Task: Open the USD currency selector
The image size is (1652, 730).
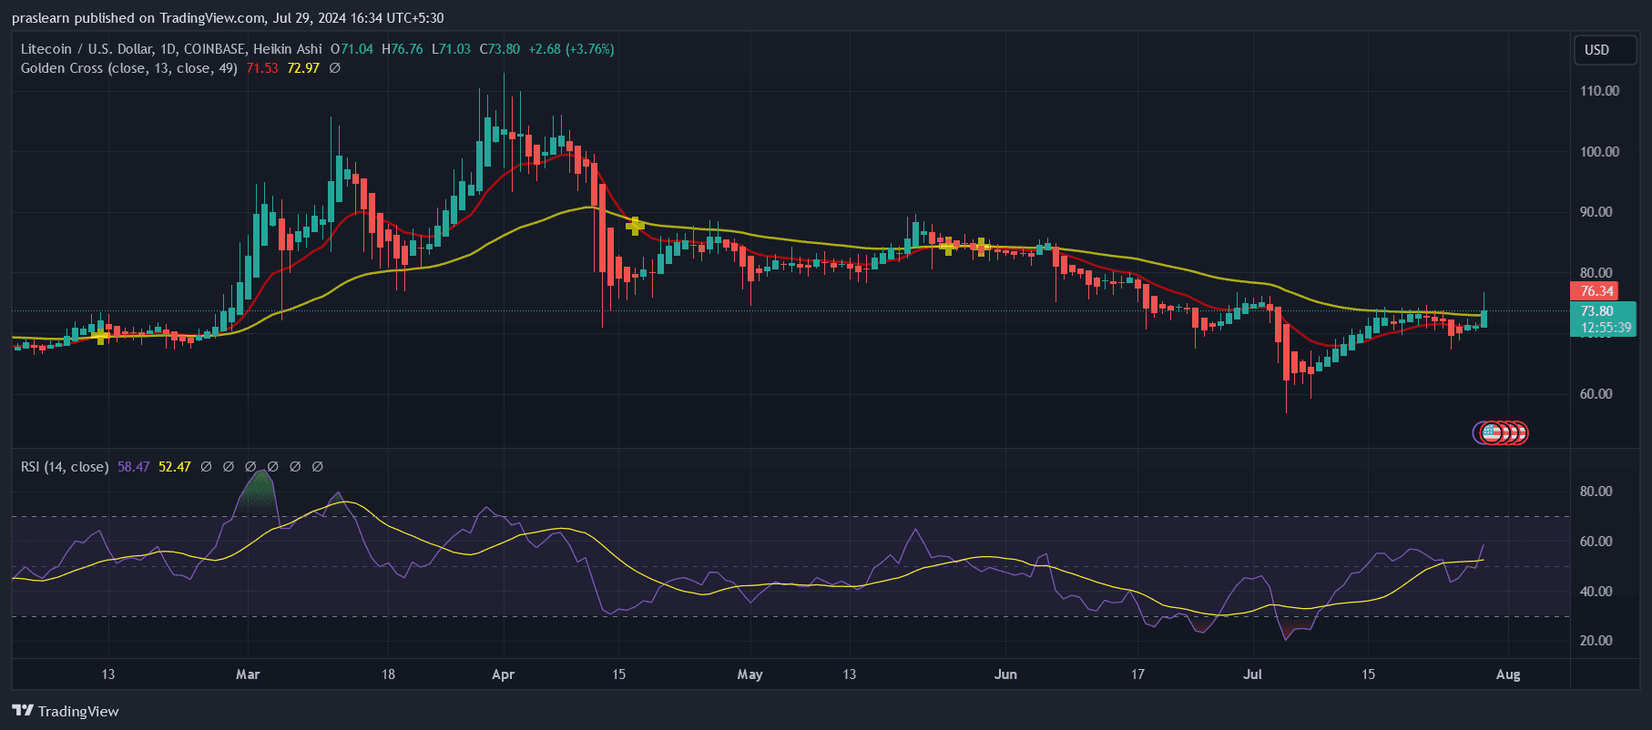Action: tap(1607, 50)
